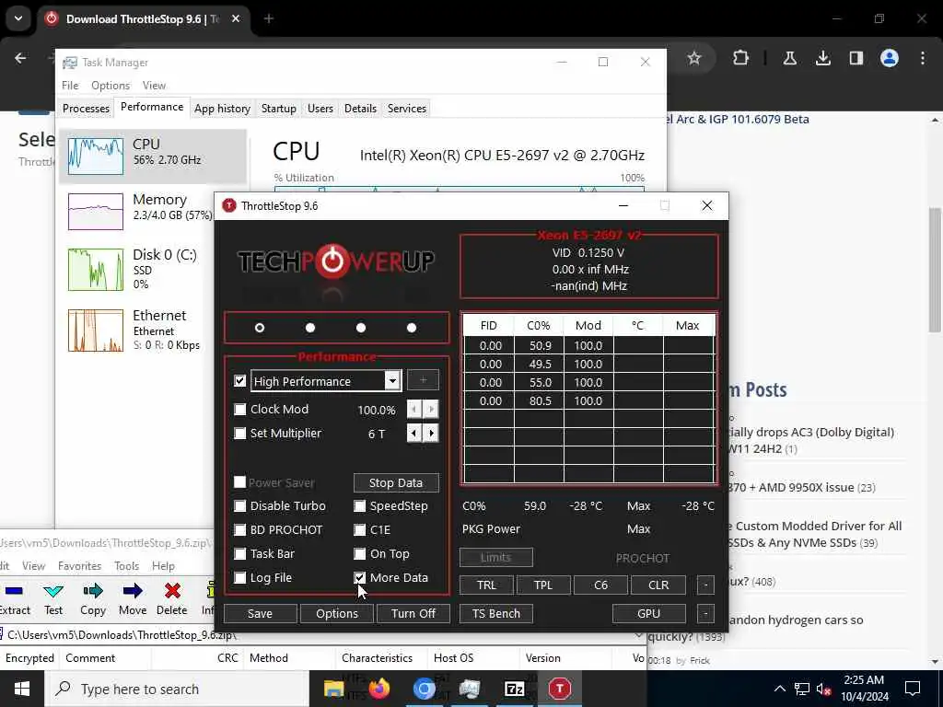Open the High Performance dropdown
This screenshot has width=943, height=707.
(x=392, y=380)
